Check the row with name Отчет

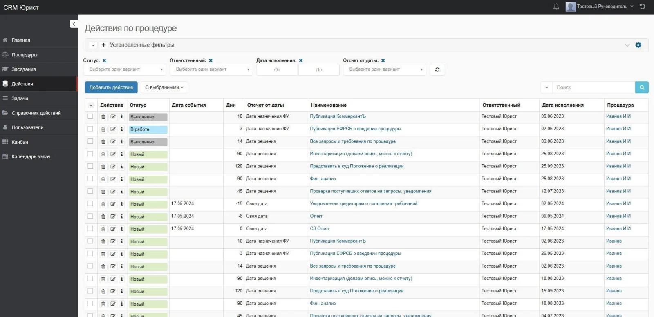click(90, 216)
